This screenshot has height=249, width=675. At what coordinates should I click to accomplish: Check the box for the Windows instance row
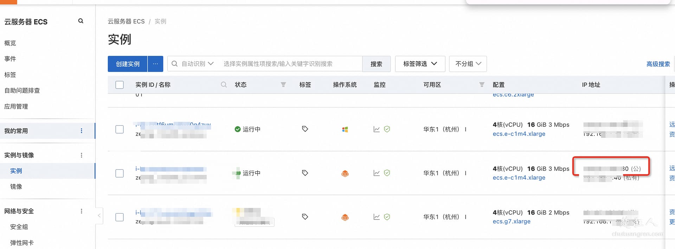point(120,129)
